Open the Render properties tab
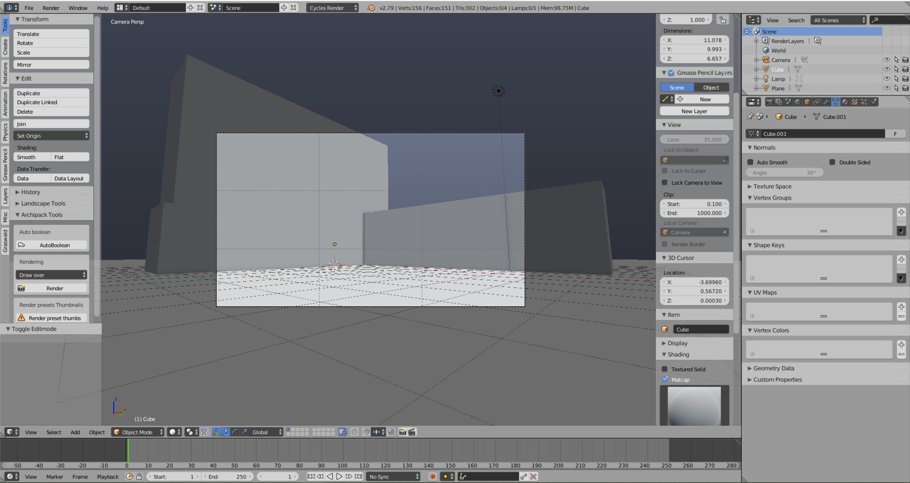The width and height of the screenshot is (910, 483). [770, 102]
